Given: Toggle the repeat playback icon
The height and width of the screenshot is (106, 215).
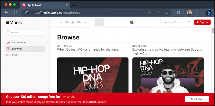Looking at the screenshot, I should (x=85, y=22).
